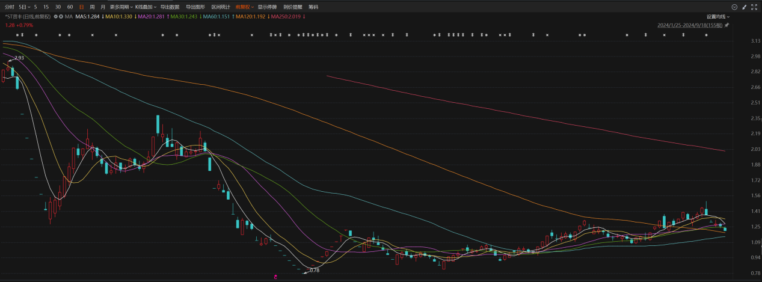The width and height of the screenshot is (762, 282).
Task: Expand K线叠加 overlay dropdown
Action: click(146, 7)
